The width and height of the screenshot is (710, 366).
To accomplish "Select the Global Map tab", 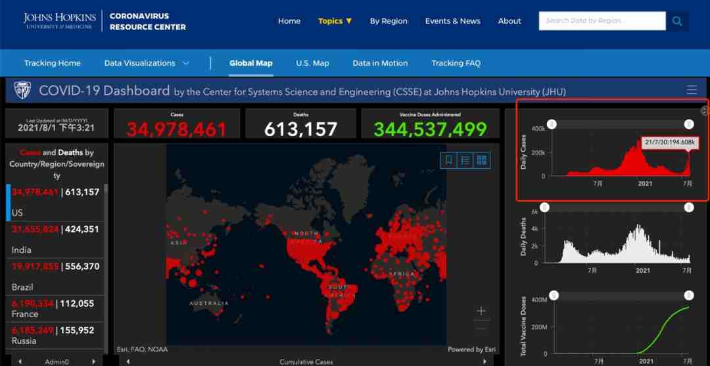I will coord(251,63).
